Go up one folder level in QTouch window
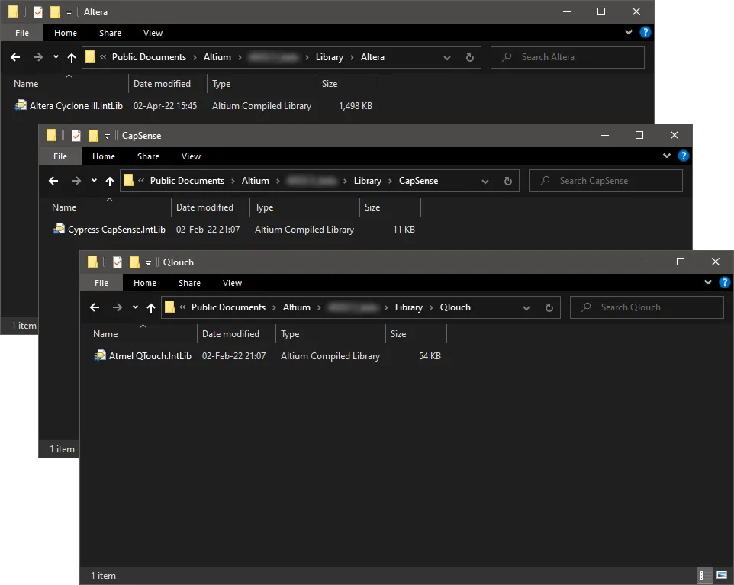Viewport: 734px width, 585px height. coord(151,307)
